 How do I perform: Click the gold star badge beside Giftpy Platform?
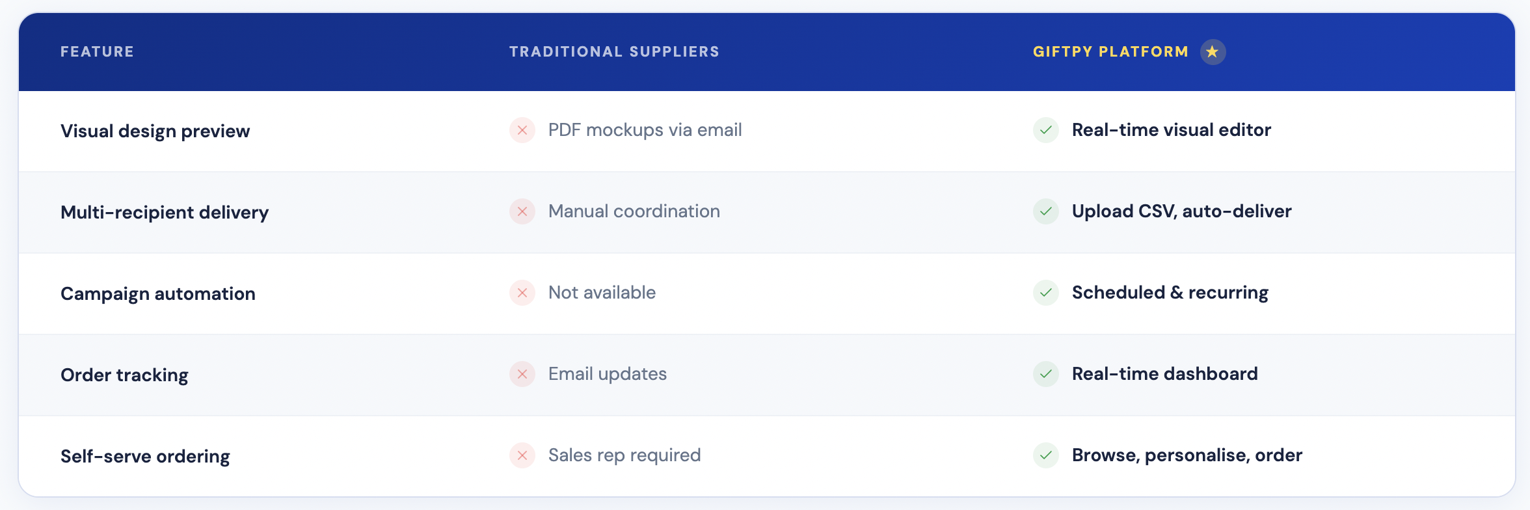coord(1213,52)
